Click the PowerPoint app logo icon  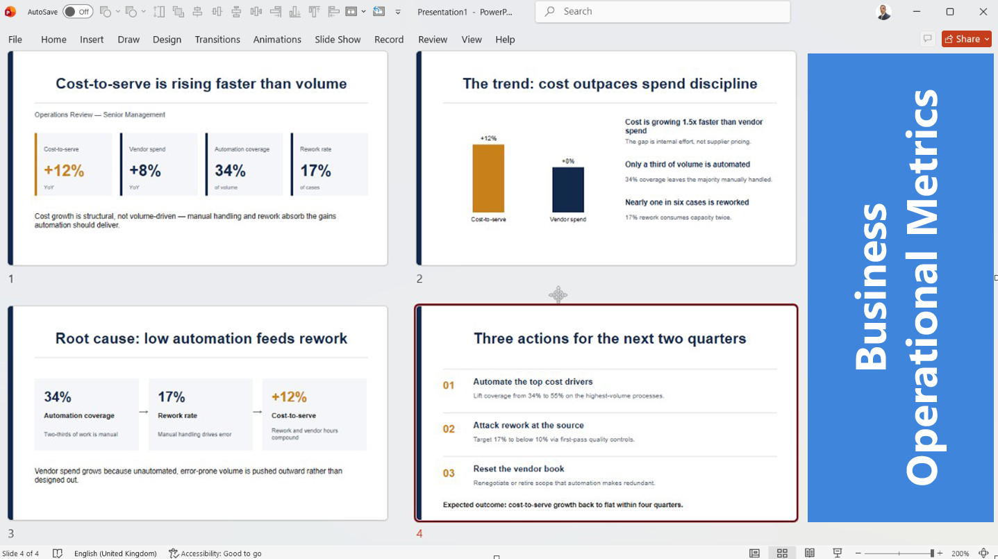click(10, 12)
